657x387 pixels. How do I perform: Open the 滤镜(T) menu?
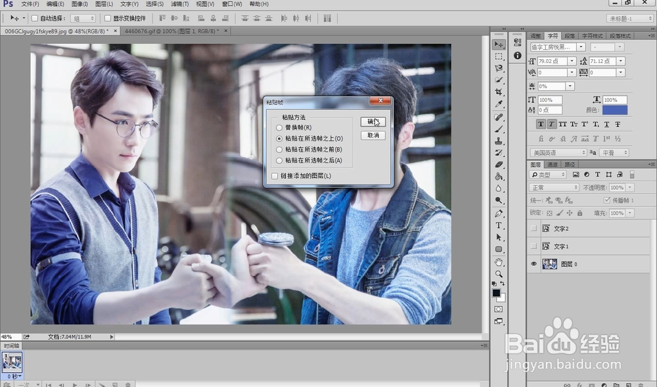coord(180,4)
